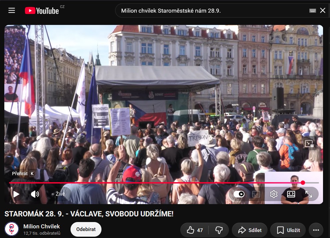Enter fullscreen mode
This screenshot has height=238, width=330.
(x=309, y=194)
